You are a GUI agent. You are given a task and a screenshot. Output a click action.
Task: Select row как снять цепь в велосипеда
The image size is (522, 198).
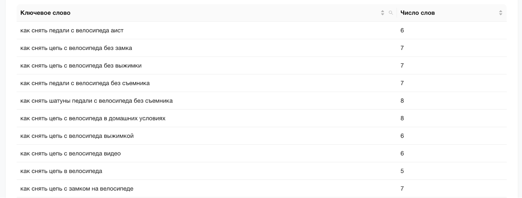pyautogui.click(x=61, y=171)
